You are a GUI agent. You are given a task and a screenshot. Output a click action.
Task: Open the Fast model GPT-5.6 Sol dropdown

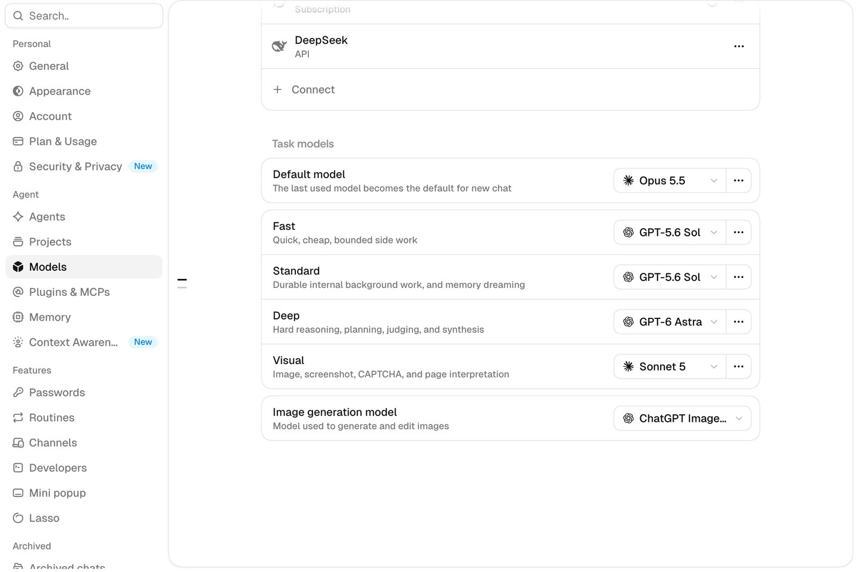tap(670, 232)
